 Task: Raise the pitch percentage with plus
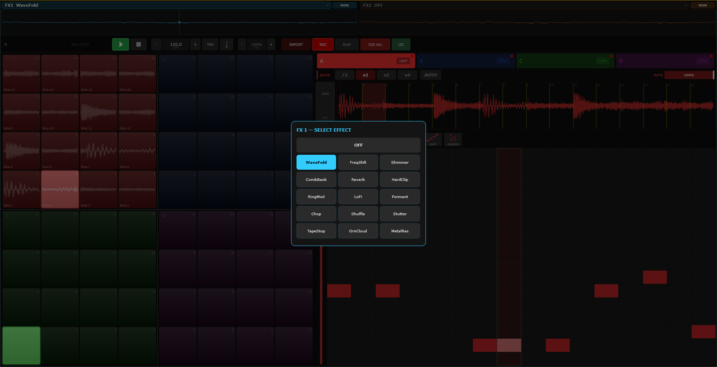click(271, 44)
